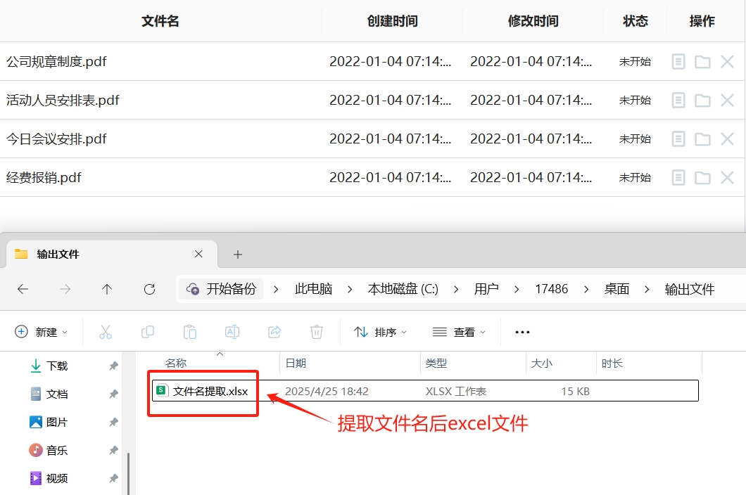Click the sidebar vertical scrollbar
The image size is (746, 495).
coord(129,473)
